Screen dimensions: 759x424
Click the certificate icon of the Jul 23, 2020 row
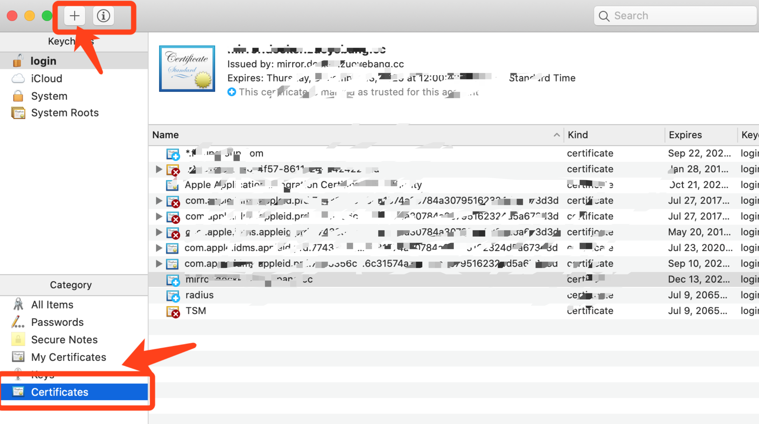click(172, 248)
